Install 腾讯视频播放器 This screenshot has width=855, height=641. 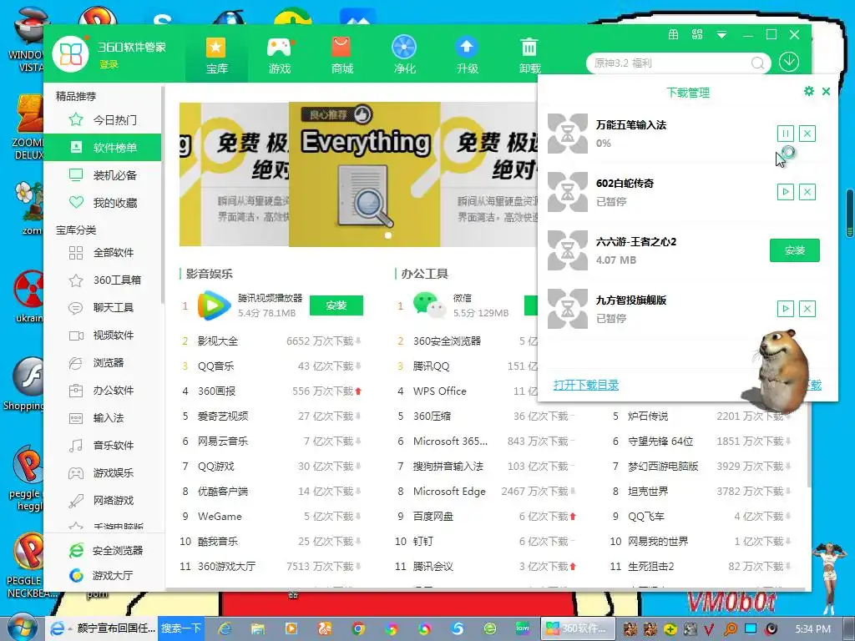click(336, 305)
